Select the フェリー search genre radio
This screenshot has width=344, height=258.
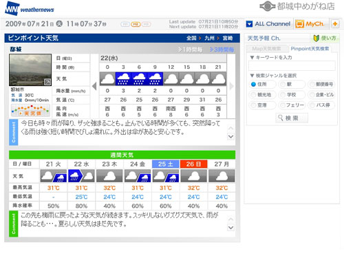(x=283, y=105)
